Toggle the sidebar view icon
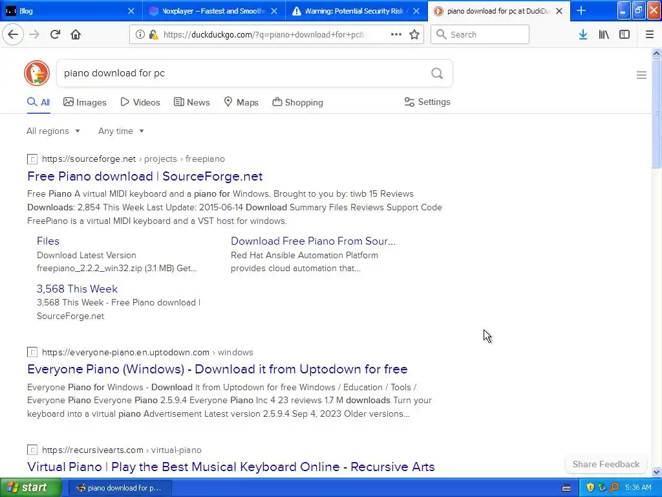Image resolution: width=662 pixels, height=497 pixels. tap(625, 35)
